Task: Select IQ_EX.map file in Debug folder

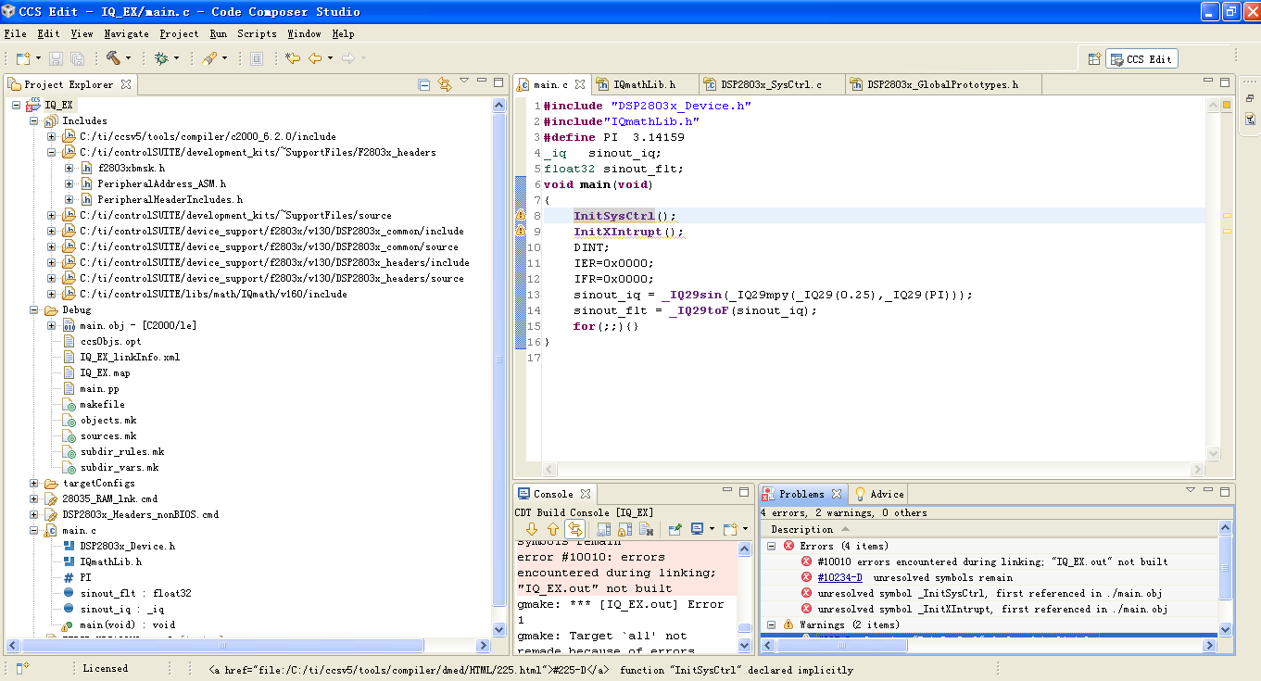Action: [x=105, y=373]
